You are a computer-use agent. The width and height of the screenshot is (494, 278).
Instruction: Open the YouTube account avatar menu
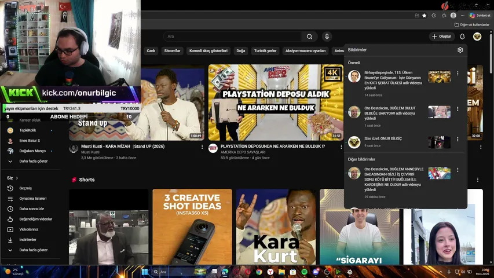point(477,36)
